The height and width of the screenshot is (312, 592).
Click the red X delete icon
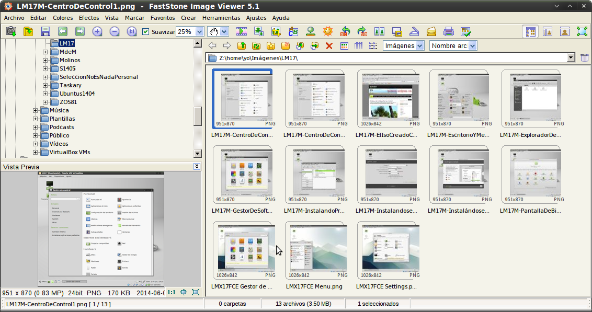click(x=329, y=46)
